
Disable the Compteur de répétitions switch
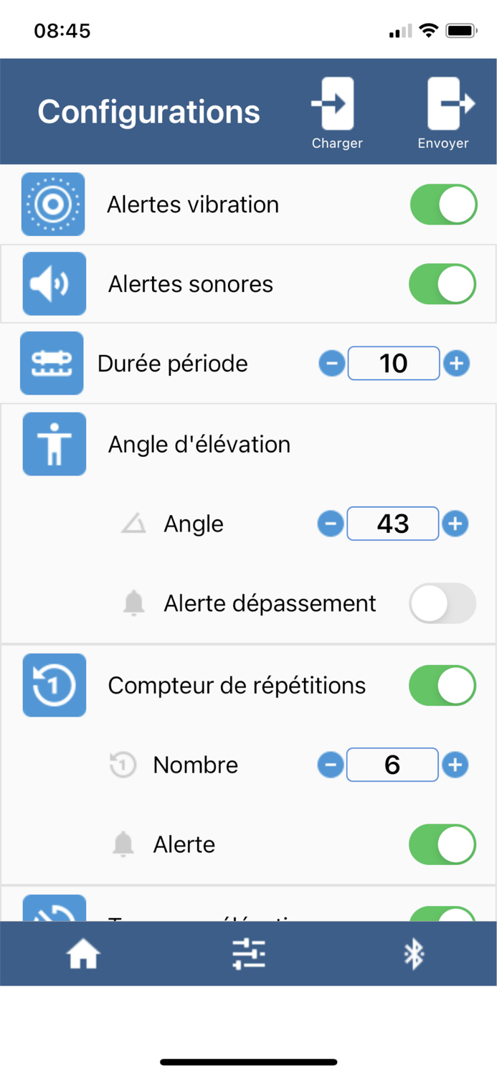pyautogui.click(x=442, y=684)
